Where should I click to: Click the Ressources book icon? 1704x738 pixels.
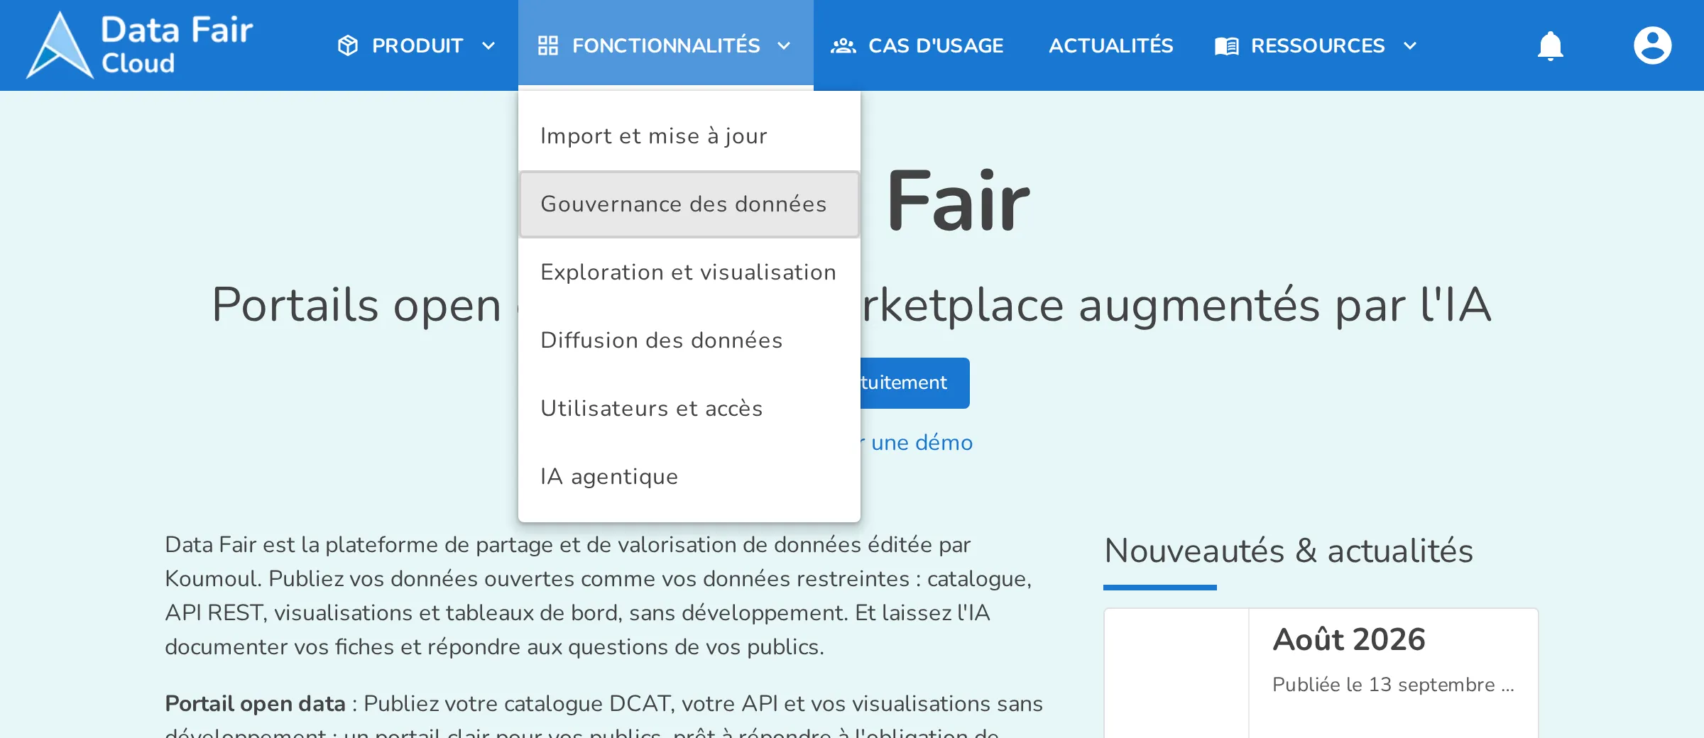click(x=1227, y=46)
